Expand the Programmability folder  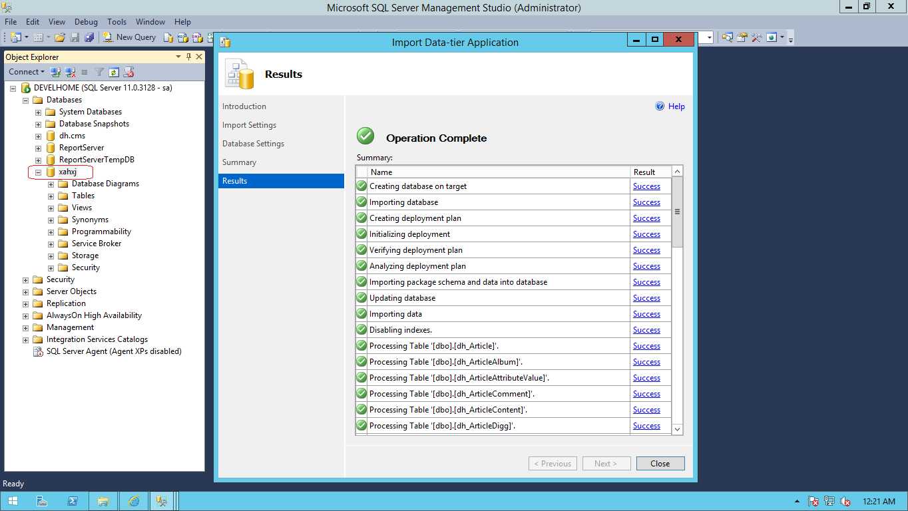(51, 232)
